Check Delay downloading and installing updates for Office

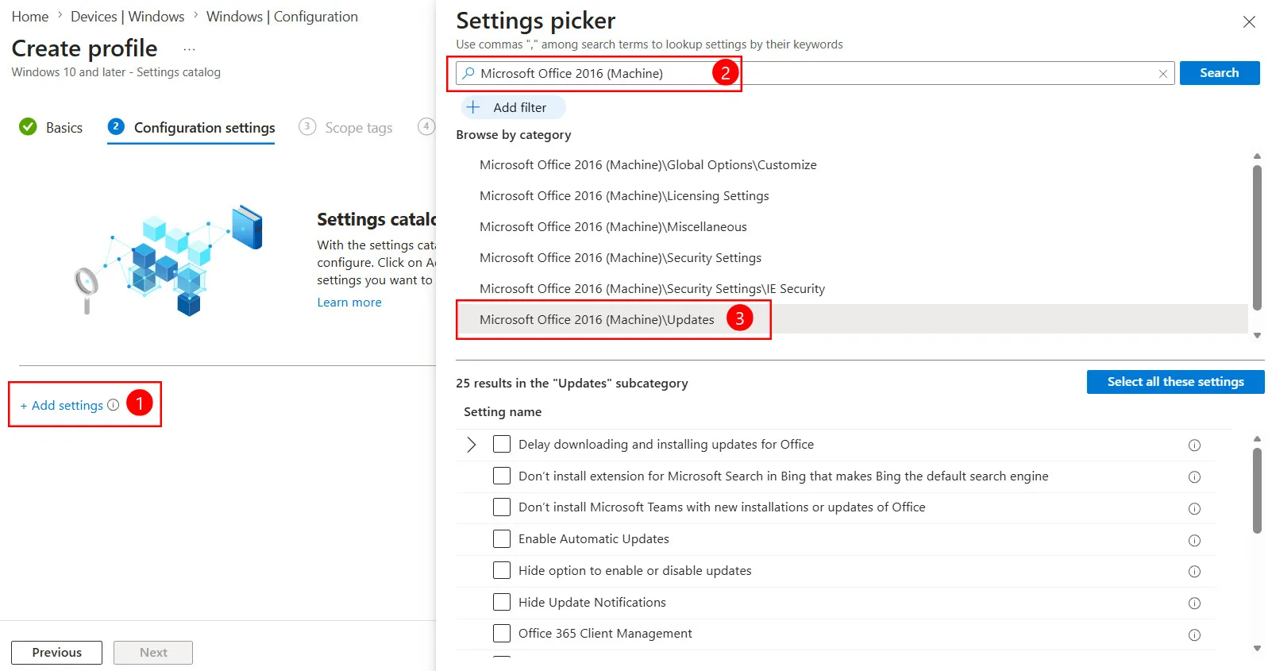tap(502, 444)
